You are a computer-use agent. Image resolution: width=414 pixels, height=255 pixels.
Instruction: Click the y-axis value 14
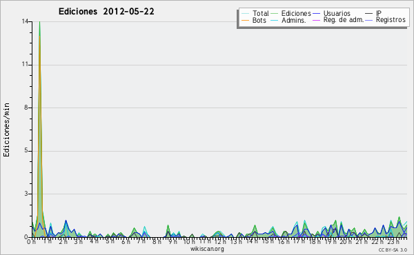pyautogui.click(x=25, y=21)
